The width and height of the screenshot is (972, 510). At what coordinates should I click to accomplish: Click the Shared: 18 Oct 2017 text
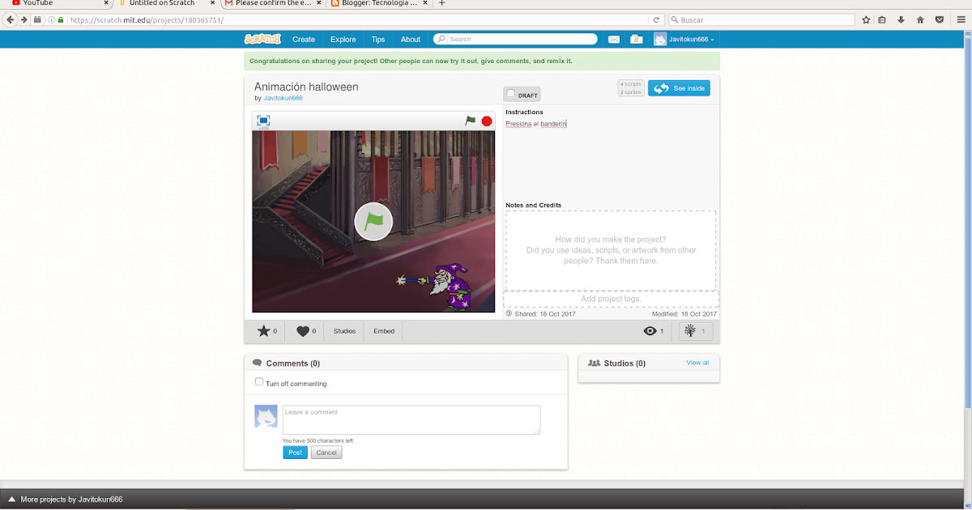tap(544, 314)
